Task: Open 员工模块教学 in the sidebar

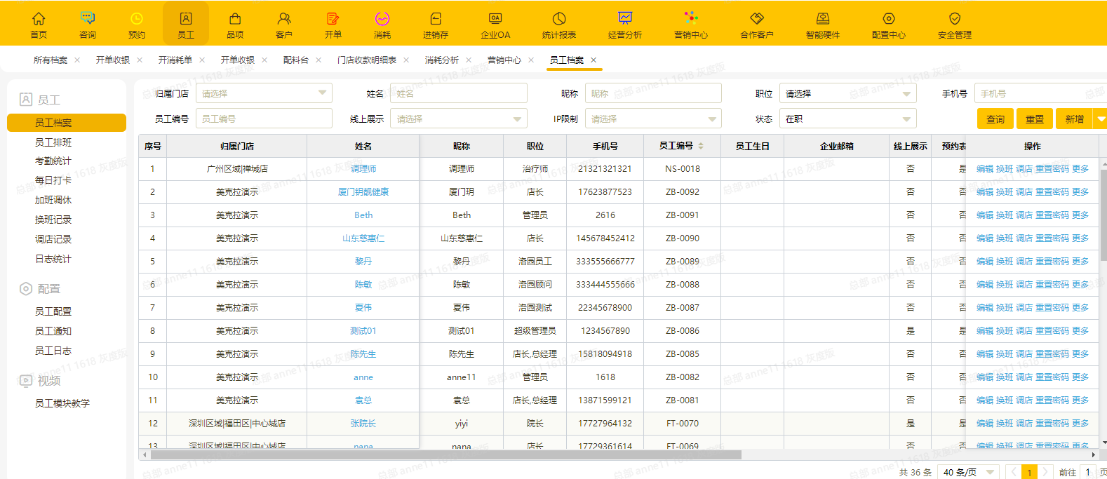Action: click(x=62, y=403)
